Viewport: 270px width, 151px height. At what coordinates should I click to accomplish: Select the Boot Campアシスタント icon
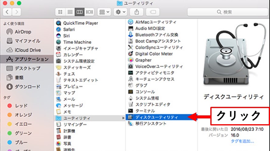click(131, 41)
